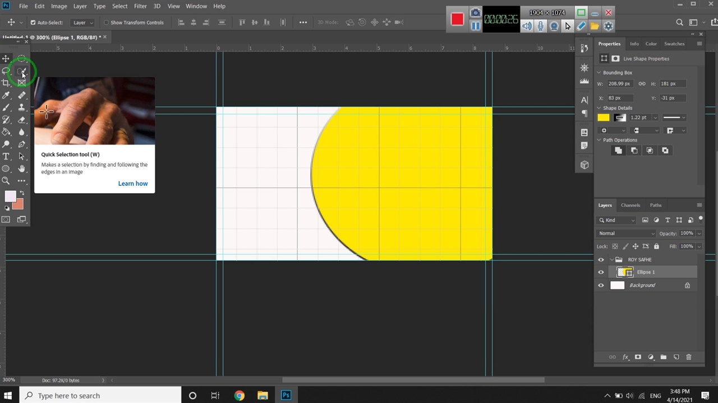The image size is (718, 403).
Task: Select the Crop tool
Action: pos(6,83)
